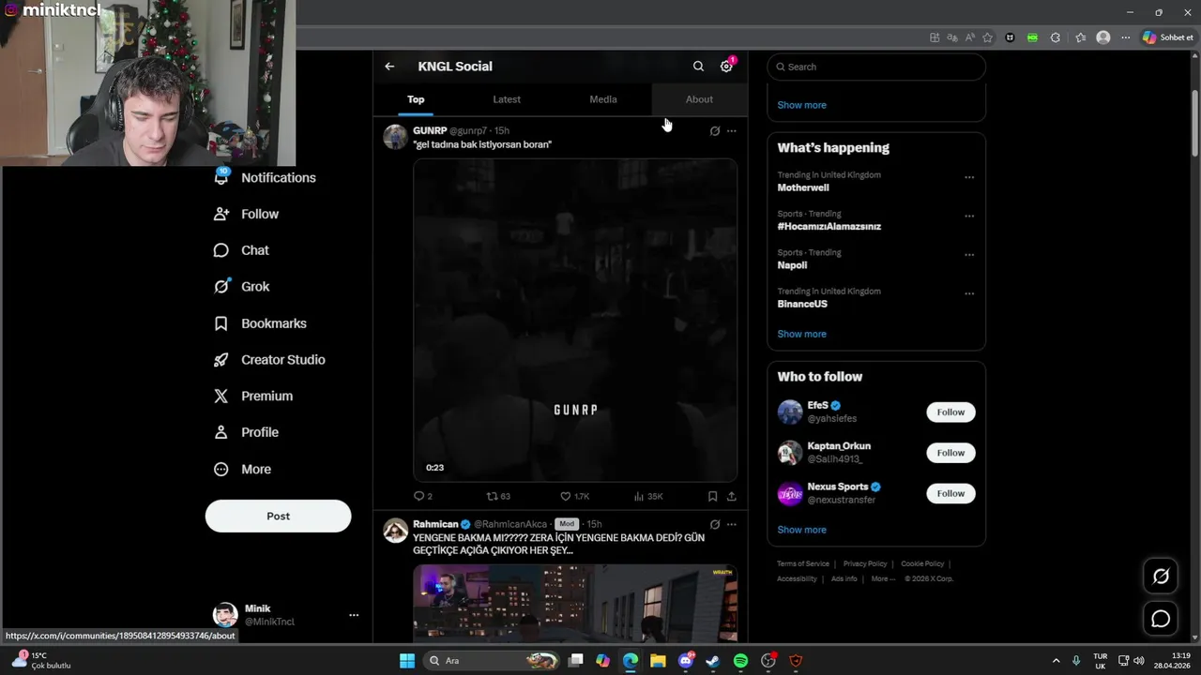Viewport: 1201px width, 675px height.
Task: Open Edge profile avatar icon
Action: [x=1103, y=37]
